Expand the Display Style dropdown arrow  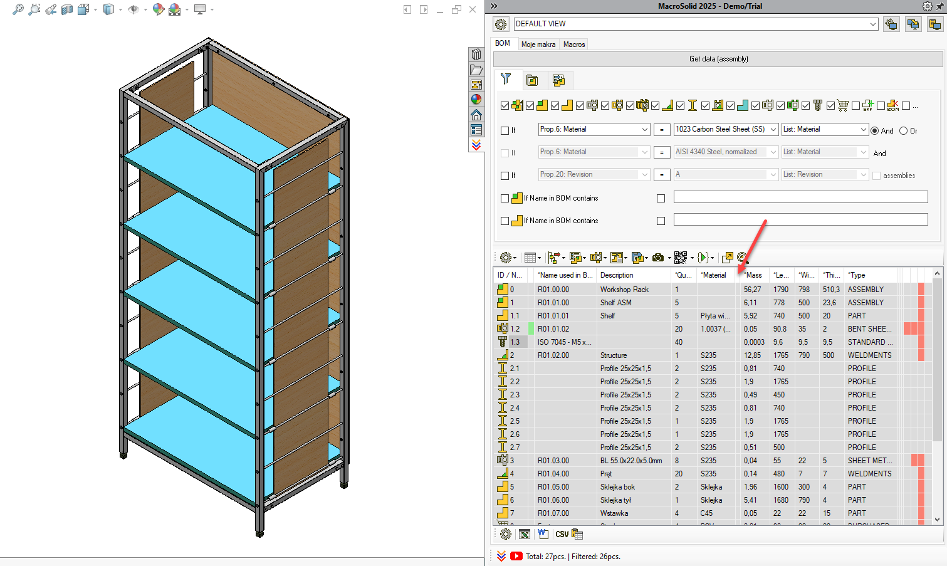coord(120,9)
